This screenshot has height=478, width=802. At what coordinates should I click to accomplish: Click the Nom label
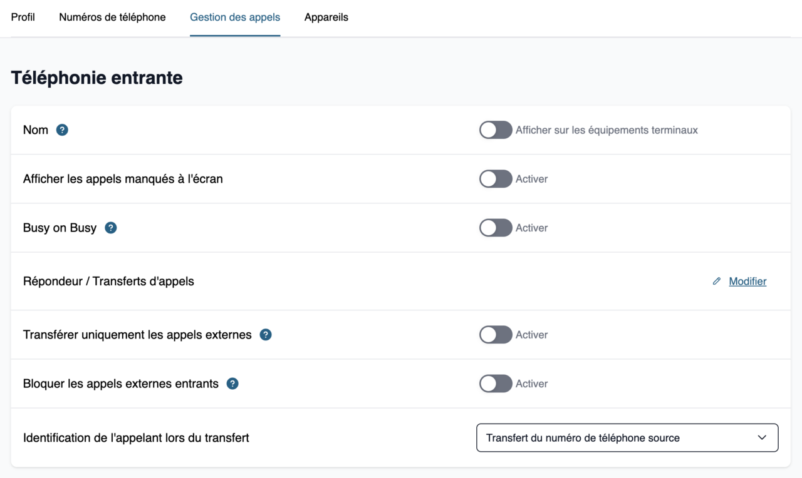pyautogui.click(x=36, y=130)
